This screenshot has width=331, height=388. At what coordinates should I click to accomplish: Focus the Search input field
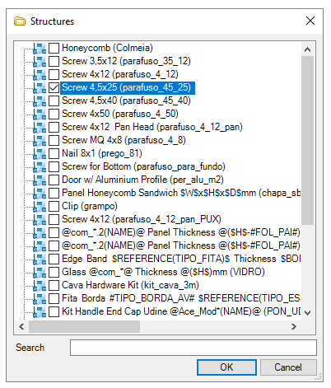pos(193,348)
